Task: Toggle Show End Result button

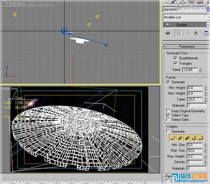Action: pos(178,33)
